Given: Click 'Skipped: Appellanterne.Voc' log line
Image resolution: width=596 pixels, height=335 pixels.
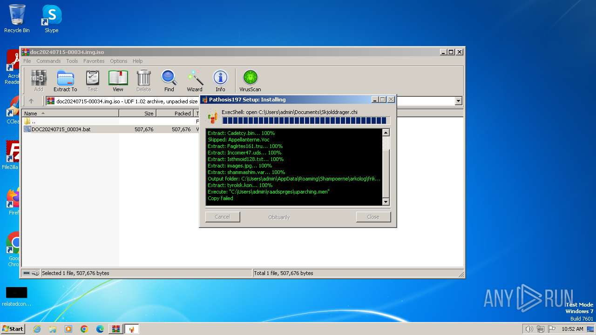Looking at the screenshot, I should pyautogui.click(x=238, y=140).
